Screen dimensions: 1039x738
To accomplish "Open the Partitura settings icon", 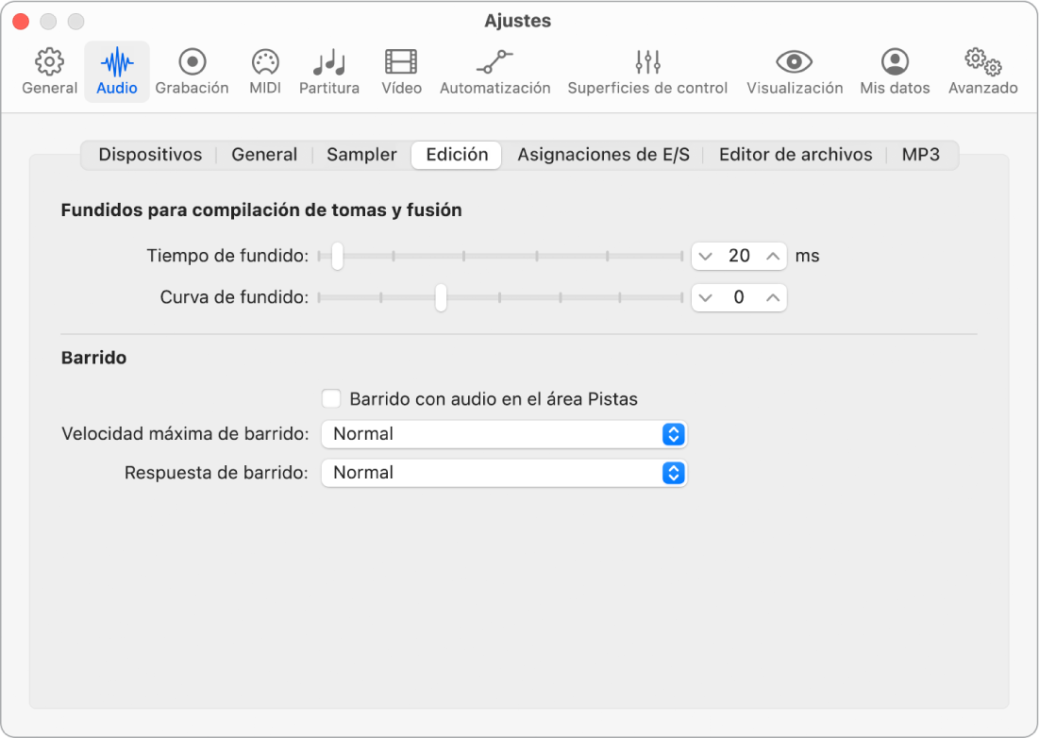I will (328, 71).
